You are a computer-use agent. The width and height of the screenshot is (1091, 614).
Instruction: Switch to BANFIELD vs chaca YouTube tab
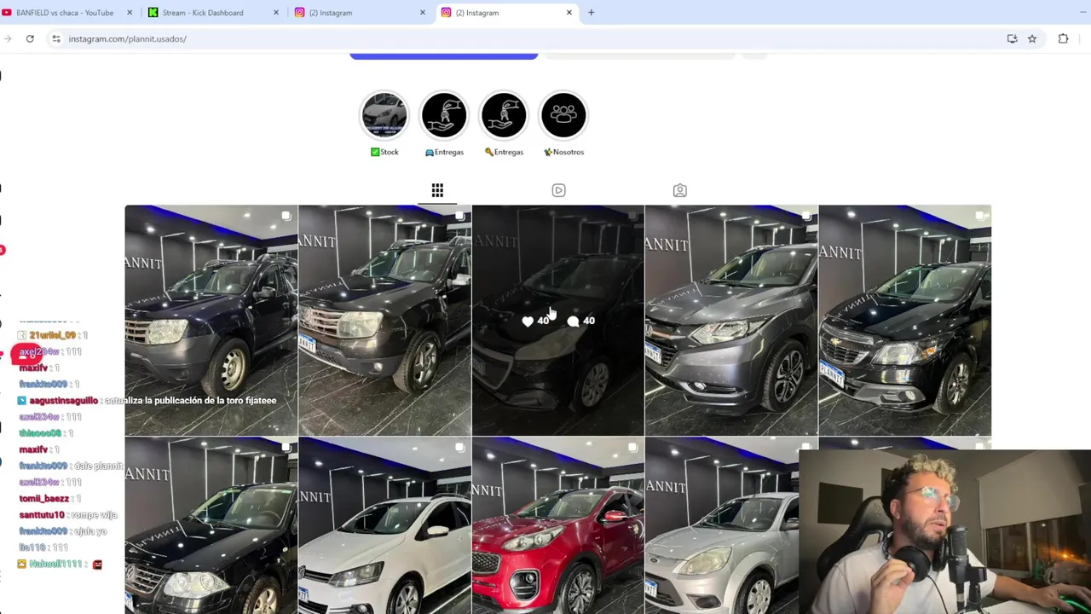(x=65, y=13)
